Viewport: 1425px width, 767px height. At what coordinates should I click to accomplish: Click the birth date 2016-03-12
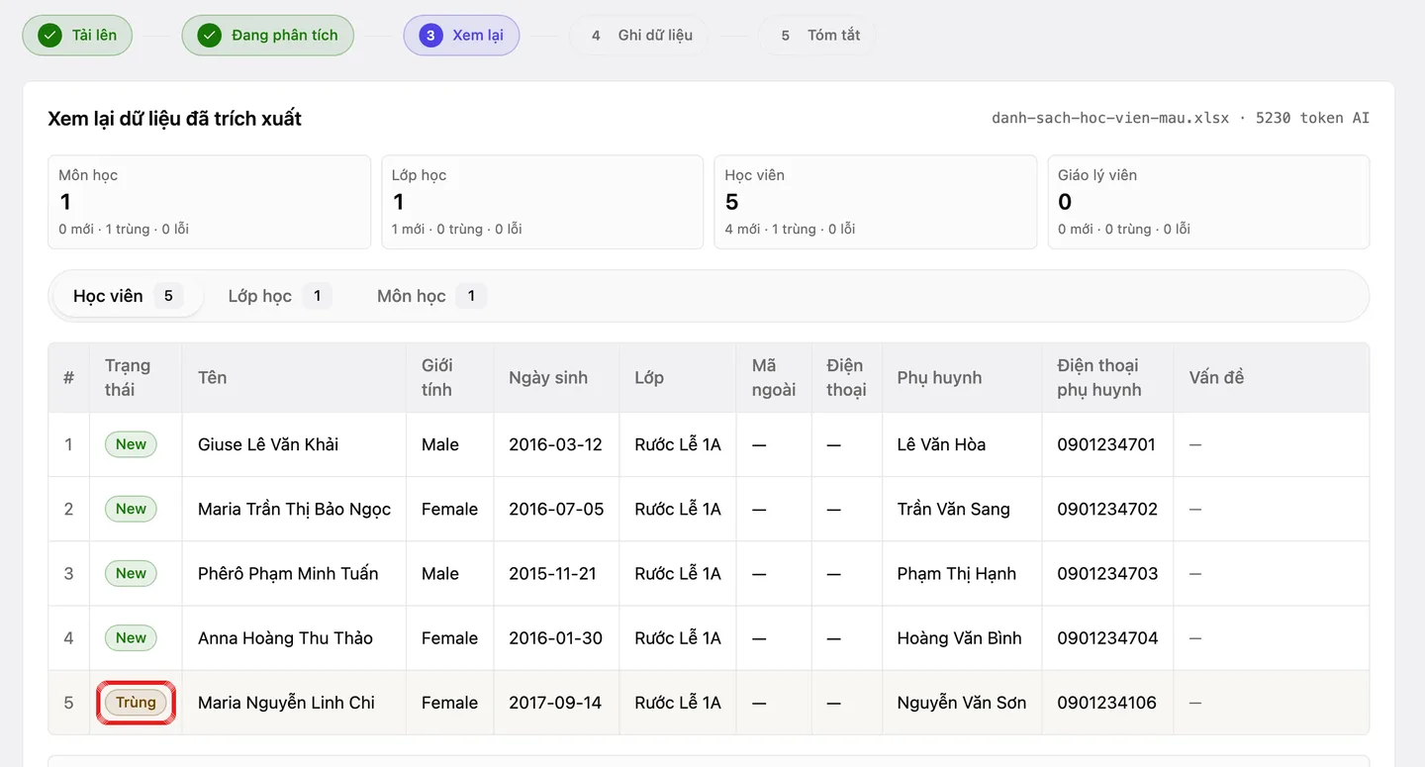point(555,444)
